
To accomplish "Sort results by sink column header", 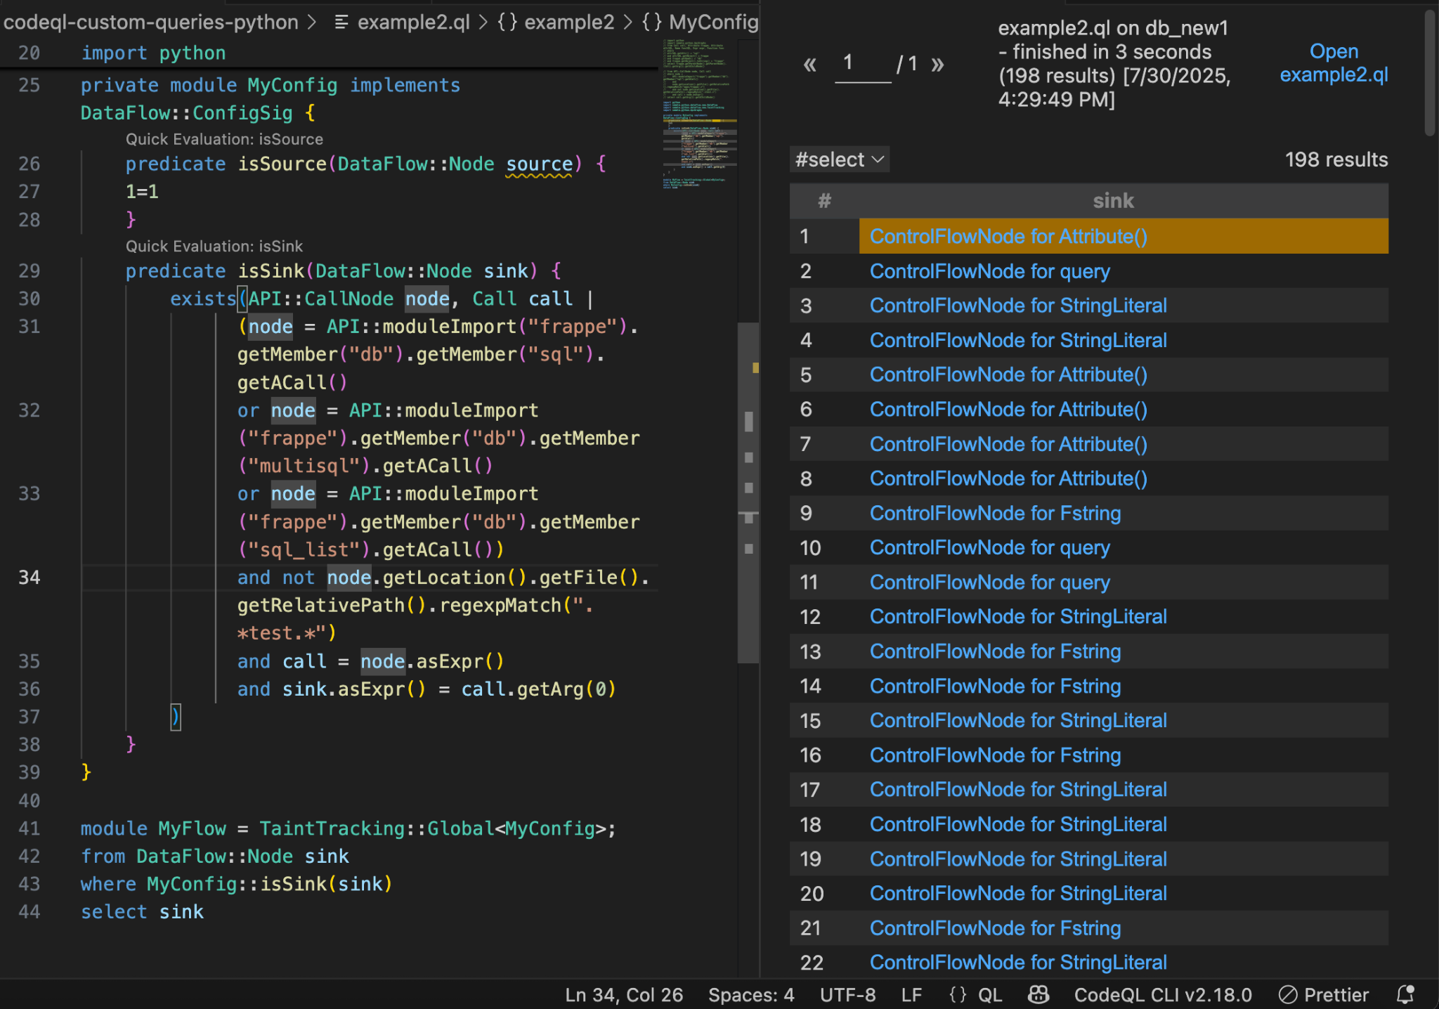I will (x=1113, y=201).
